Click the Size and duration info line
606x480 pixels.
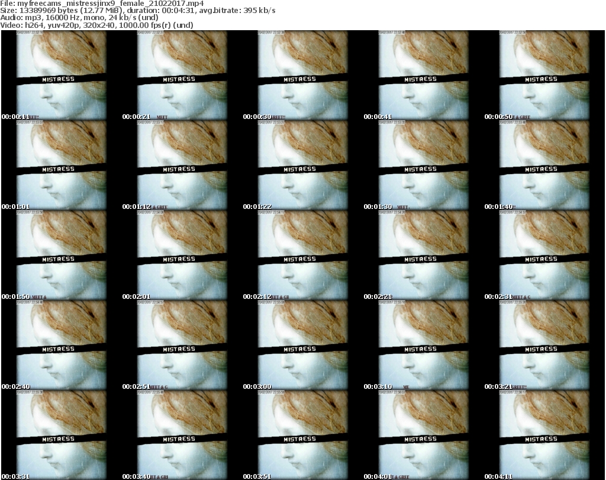point(138,11)
